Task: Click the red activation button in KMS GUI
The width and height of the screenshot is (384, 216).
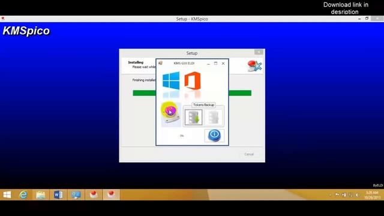Action: click(171, 115)
